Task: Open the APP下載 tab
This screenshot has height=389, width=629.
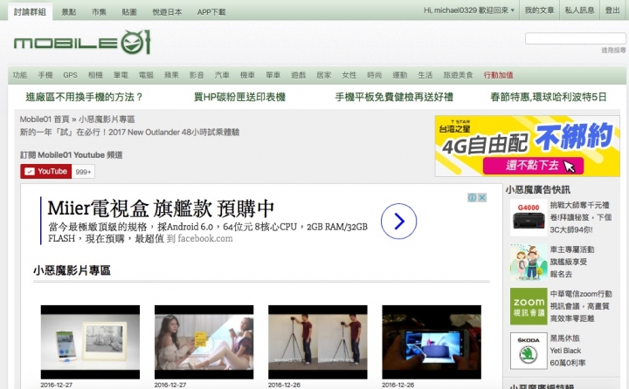Action: pos(211,12)
